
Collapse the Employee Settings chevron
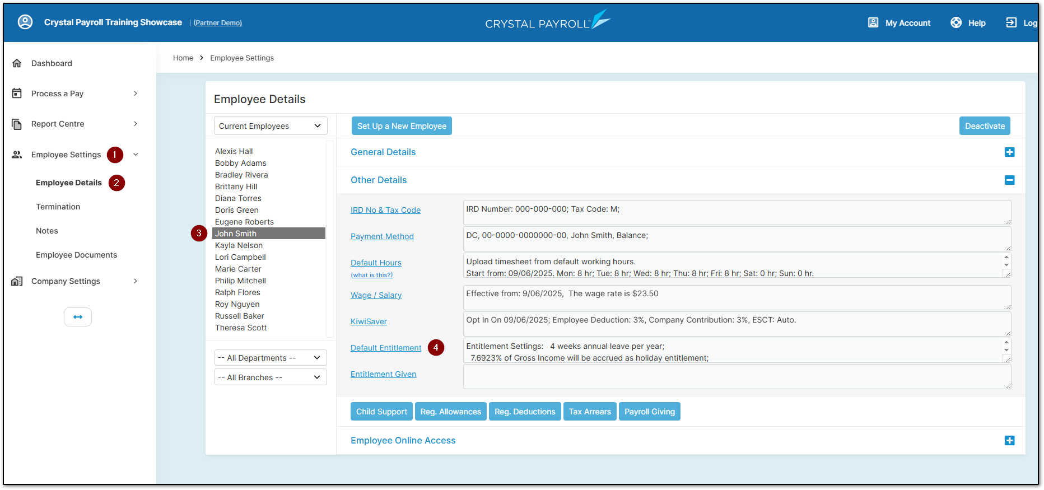tap(136, 155)
